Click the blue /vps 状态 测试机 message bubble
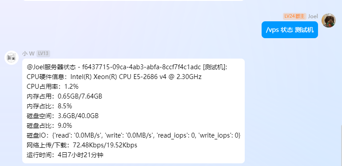Screen dimensions: 342x166 coord(290,30)
